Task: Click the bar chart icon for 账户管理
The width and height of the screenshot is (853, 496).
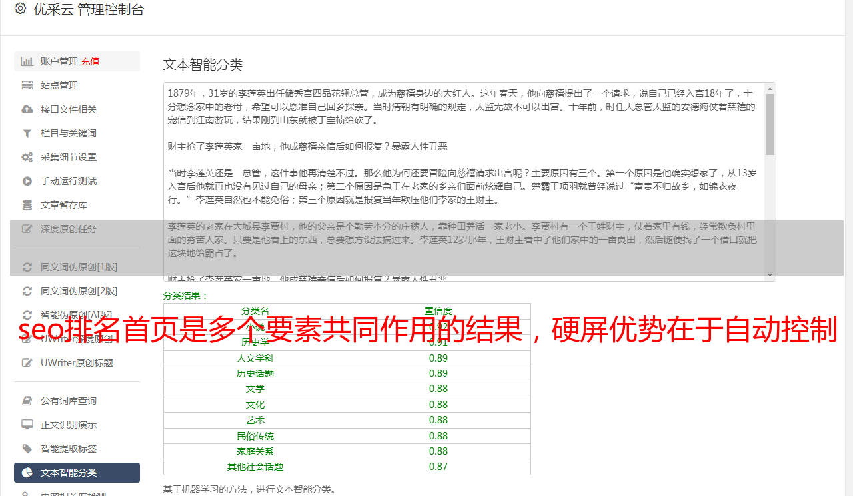Action: pos(27,61)
